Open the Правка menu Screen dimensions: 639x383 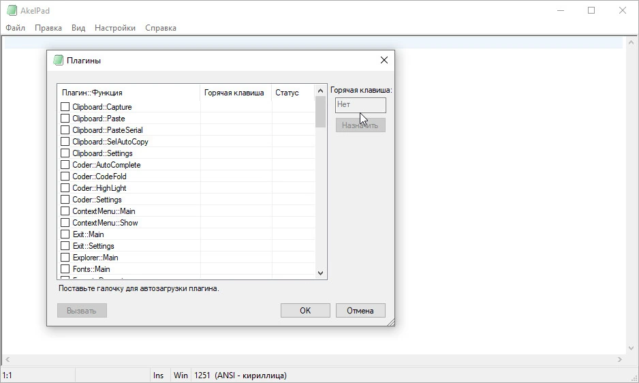click(48, 28)
